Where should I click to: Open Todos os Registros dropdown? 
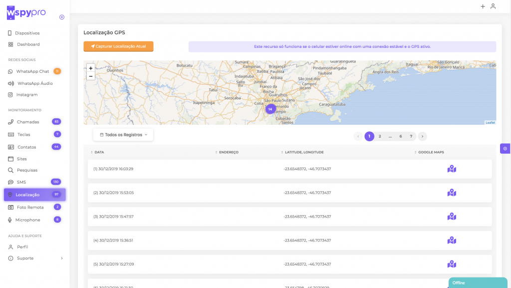123,135
